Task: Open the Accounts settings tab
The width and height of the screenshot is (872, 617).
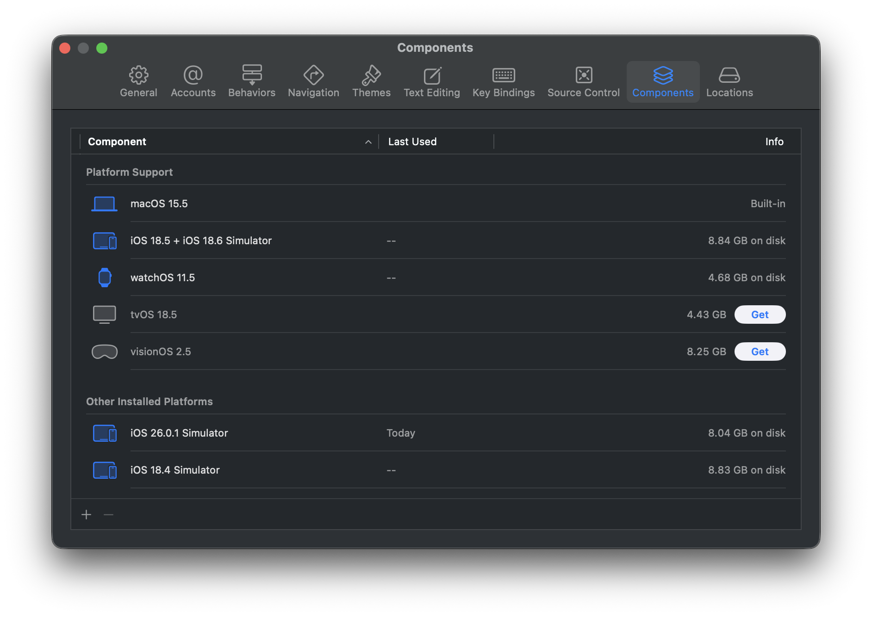Action: (x=193, y=82)
